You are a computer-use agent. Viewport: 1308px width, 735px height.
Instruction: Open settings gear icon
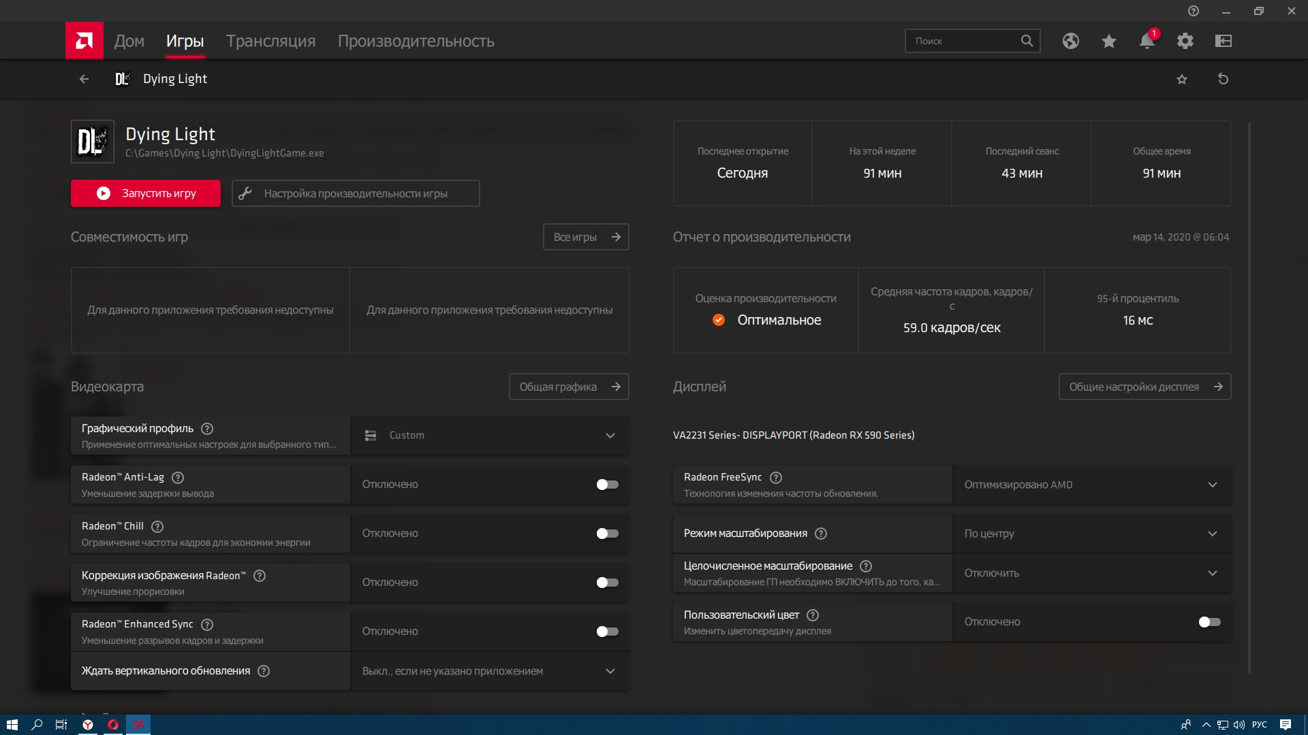(1185, 41)
